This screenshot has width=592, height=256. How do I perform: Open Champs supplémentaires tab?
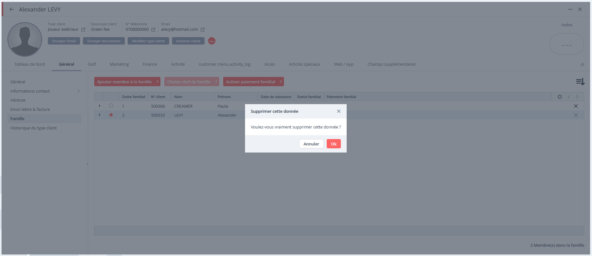[392, 64]
